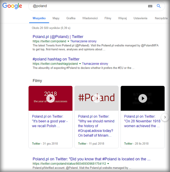Click the Twitter - 31 gru 2018 label
Viewport: 170px width, 172px height.
pos(45,144)
